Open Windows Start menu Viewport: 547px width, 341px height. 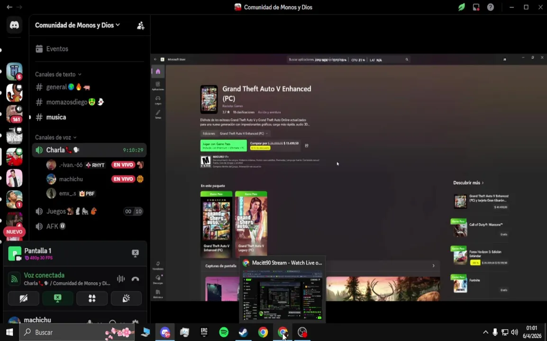click(9, 332)
